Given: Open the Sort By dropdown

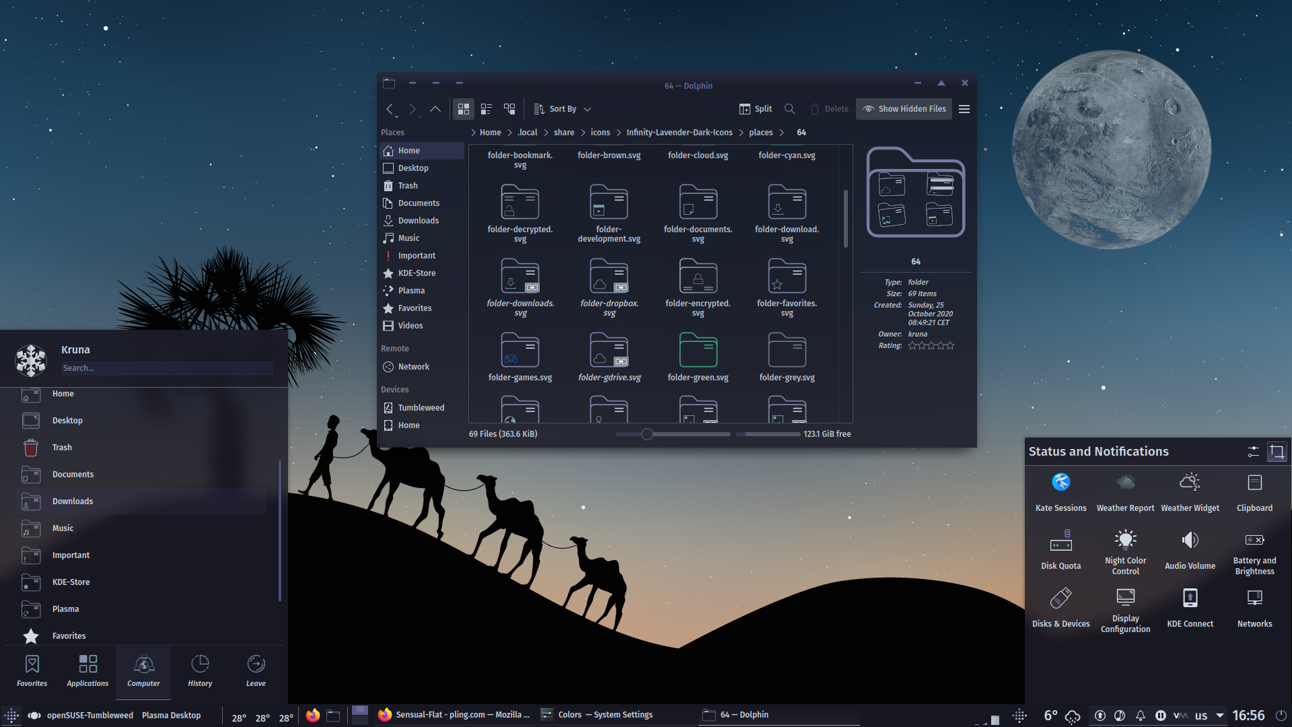Looking at the screenshot, I should 562,108.
